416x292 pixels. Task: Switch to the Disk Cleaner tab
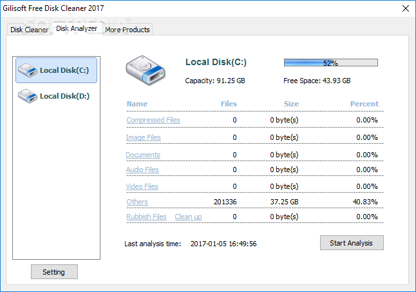click(x=29, y=30)
